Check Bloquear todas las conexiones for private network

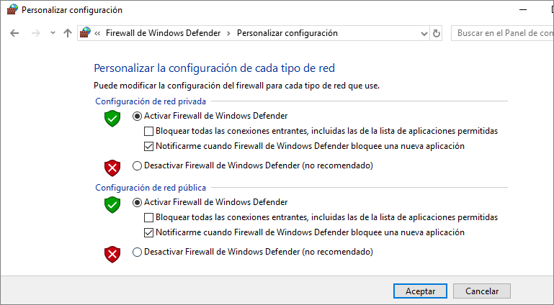point(148,131)
